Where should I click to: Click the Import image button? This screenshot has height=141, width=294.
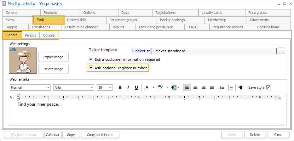pyautogui.click(x=53, y=57)
